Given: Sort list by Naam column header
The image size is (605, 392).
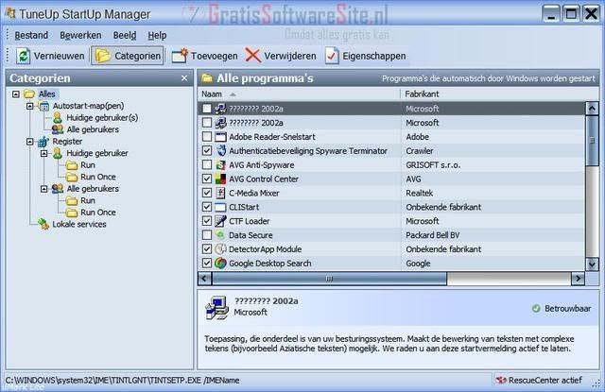Looking at the screenshot, I should coord(300,94).
